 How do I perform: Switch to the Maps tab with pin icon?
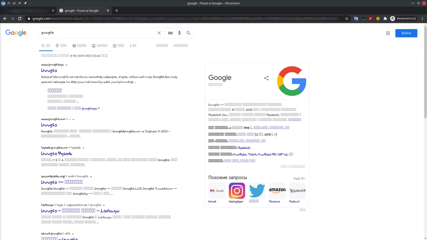(x=61, y=46)
